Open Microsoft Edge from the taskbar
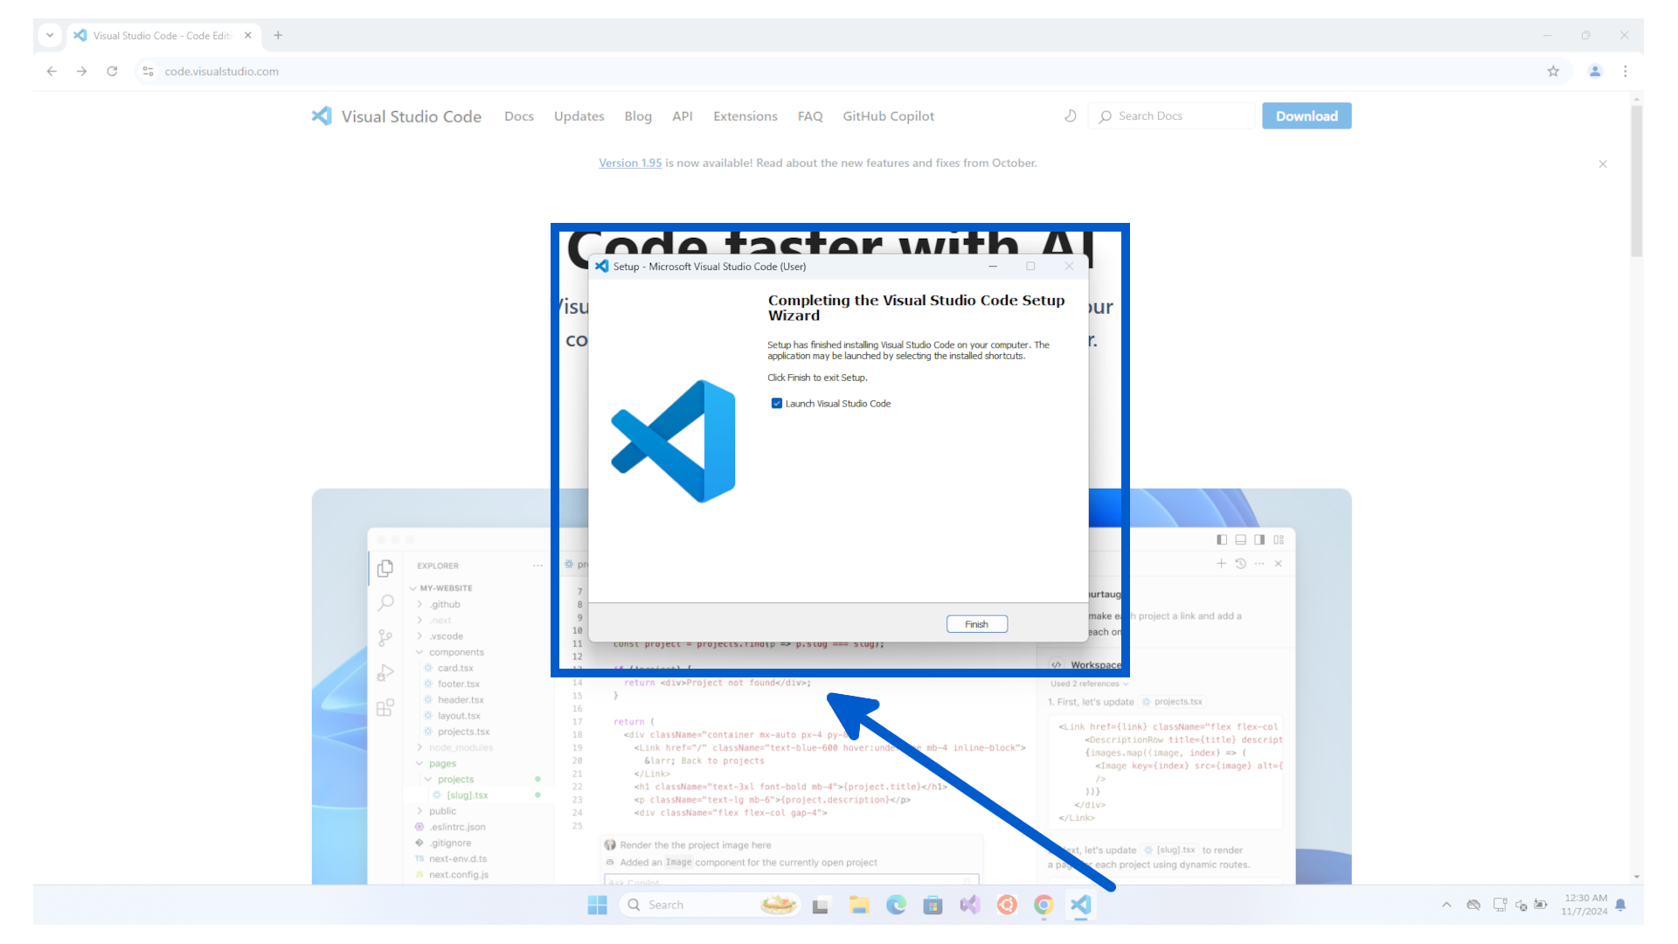The width and height of the screenshot is (1678, 944). tap(896, 905)
